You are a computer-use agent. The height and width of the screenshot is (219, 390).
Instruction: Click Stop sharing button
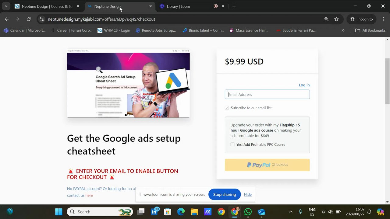click(x=225, y=194)
